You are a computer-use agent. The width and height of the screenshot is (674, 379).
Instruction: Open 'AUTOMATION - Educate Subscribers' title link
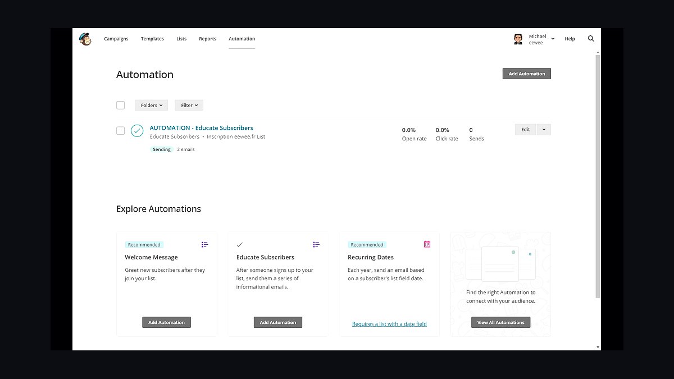coord(201,128)
